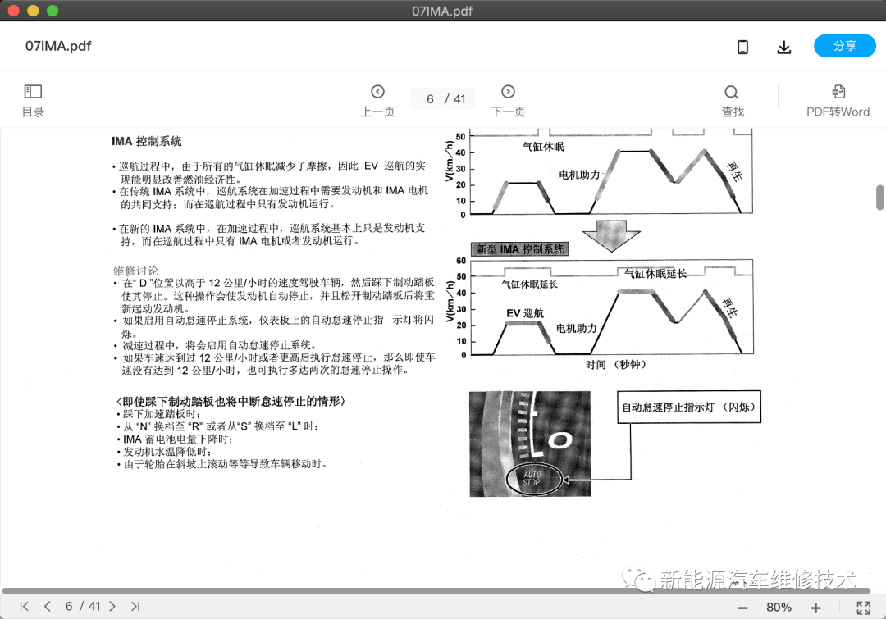Jump to first page in bottom bar
The height and width of the screenshot is (619, 886).
pyautogui.click(x=25, y=607)
